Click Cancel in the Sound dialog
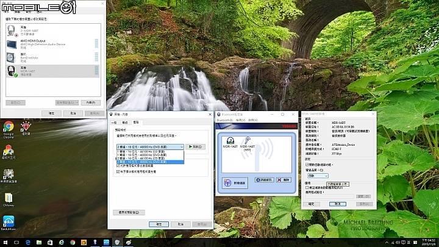 click(73, 113)
